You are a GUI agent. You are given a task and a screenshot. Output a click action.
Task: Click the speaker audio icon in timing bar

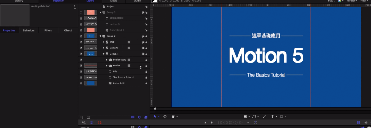pyautogui.click(x=366, y=123)
